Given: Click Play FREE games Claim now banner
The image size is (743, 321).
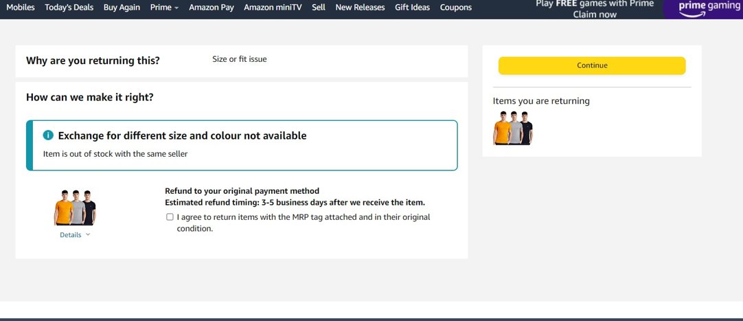Looking at the screenshot, I should coord(595,9).
